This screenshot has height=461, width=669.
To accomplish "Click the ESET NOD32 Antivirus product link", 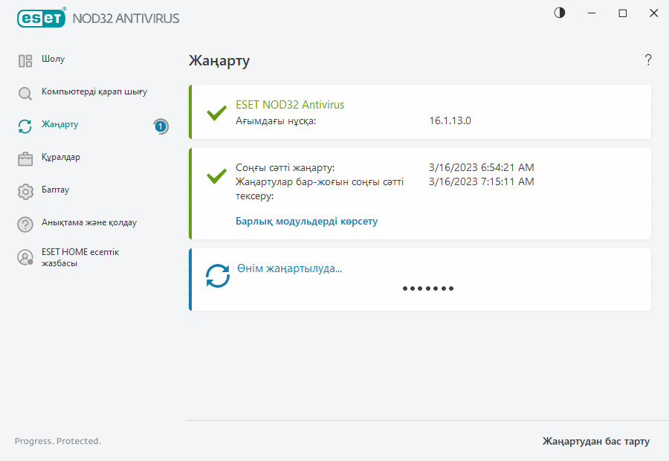I will click(290, 105).
